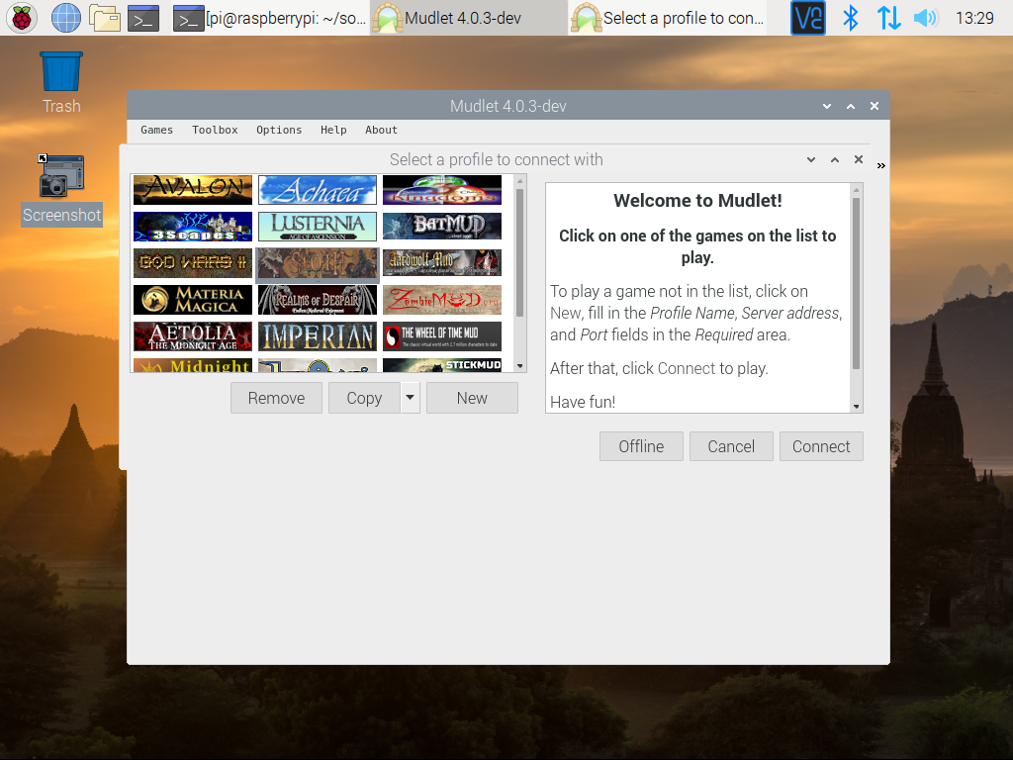This screenshot has height=760, width=1013.
Task: Choose the Imperian game profile
Action: (x=318, y=336)
